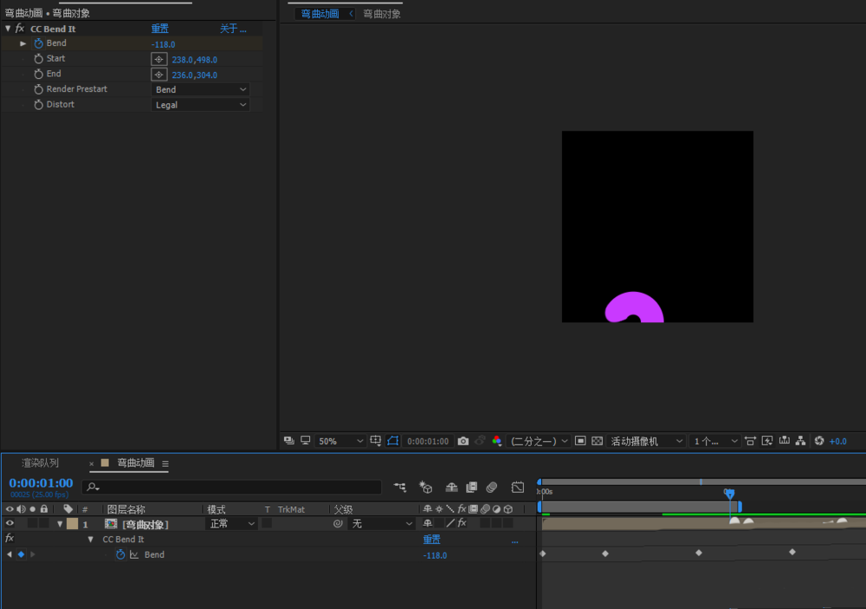Click the Draft 3D icon in timeline
The height and width of the screenshot is (609, 866).
(x=425, y=487)
